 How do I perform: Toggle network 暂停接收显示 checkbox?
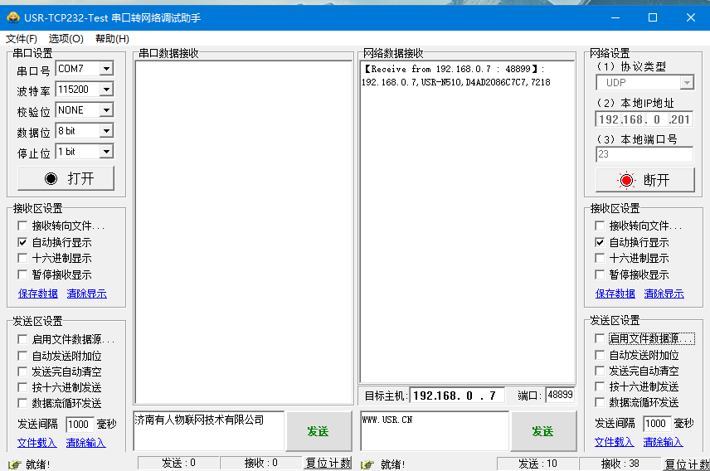point(600,274)
